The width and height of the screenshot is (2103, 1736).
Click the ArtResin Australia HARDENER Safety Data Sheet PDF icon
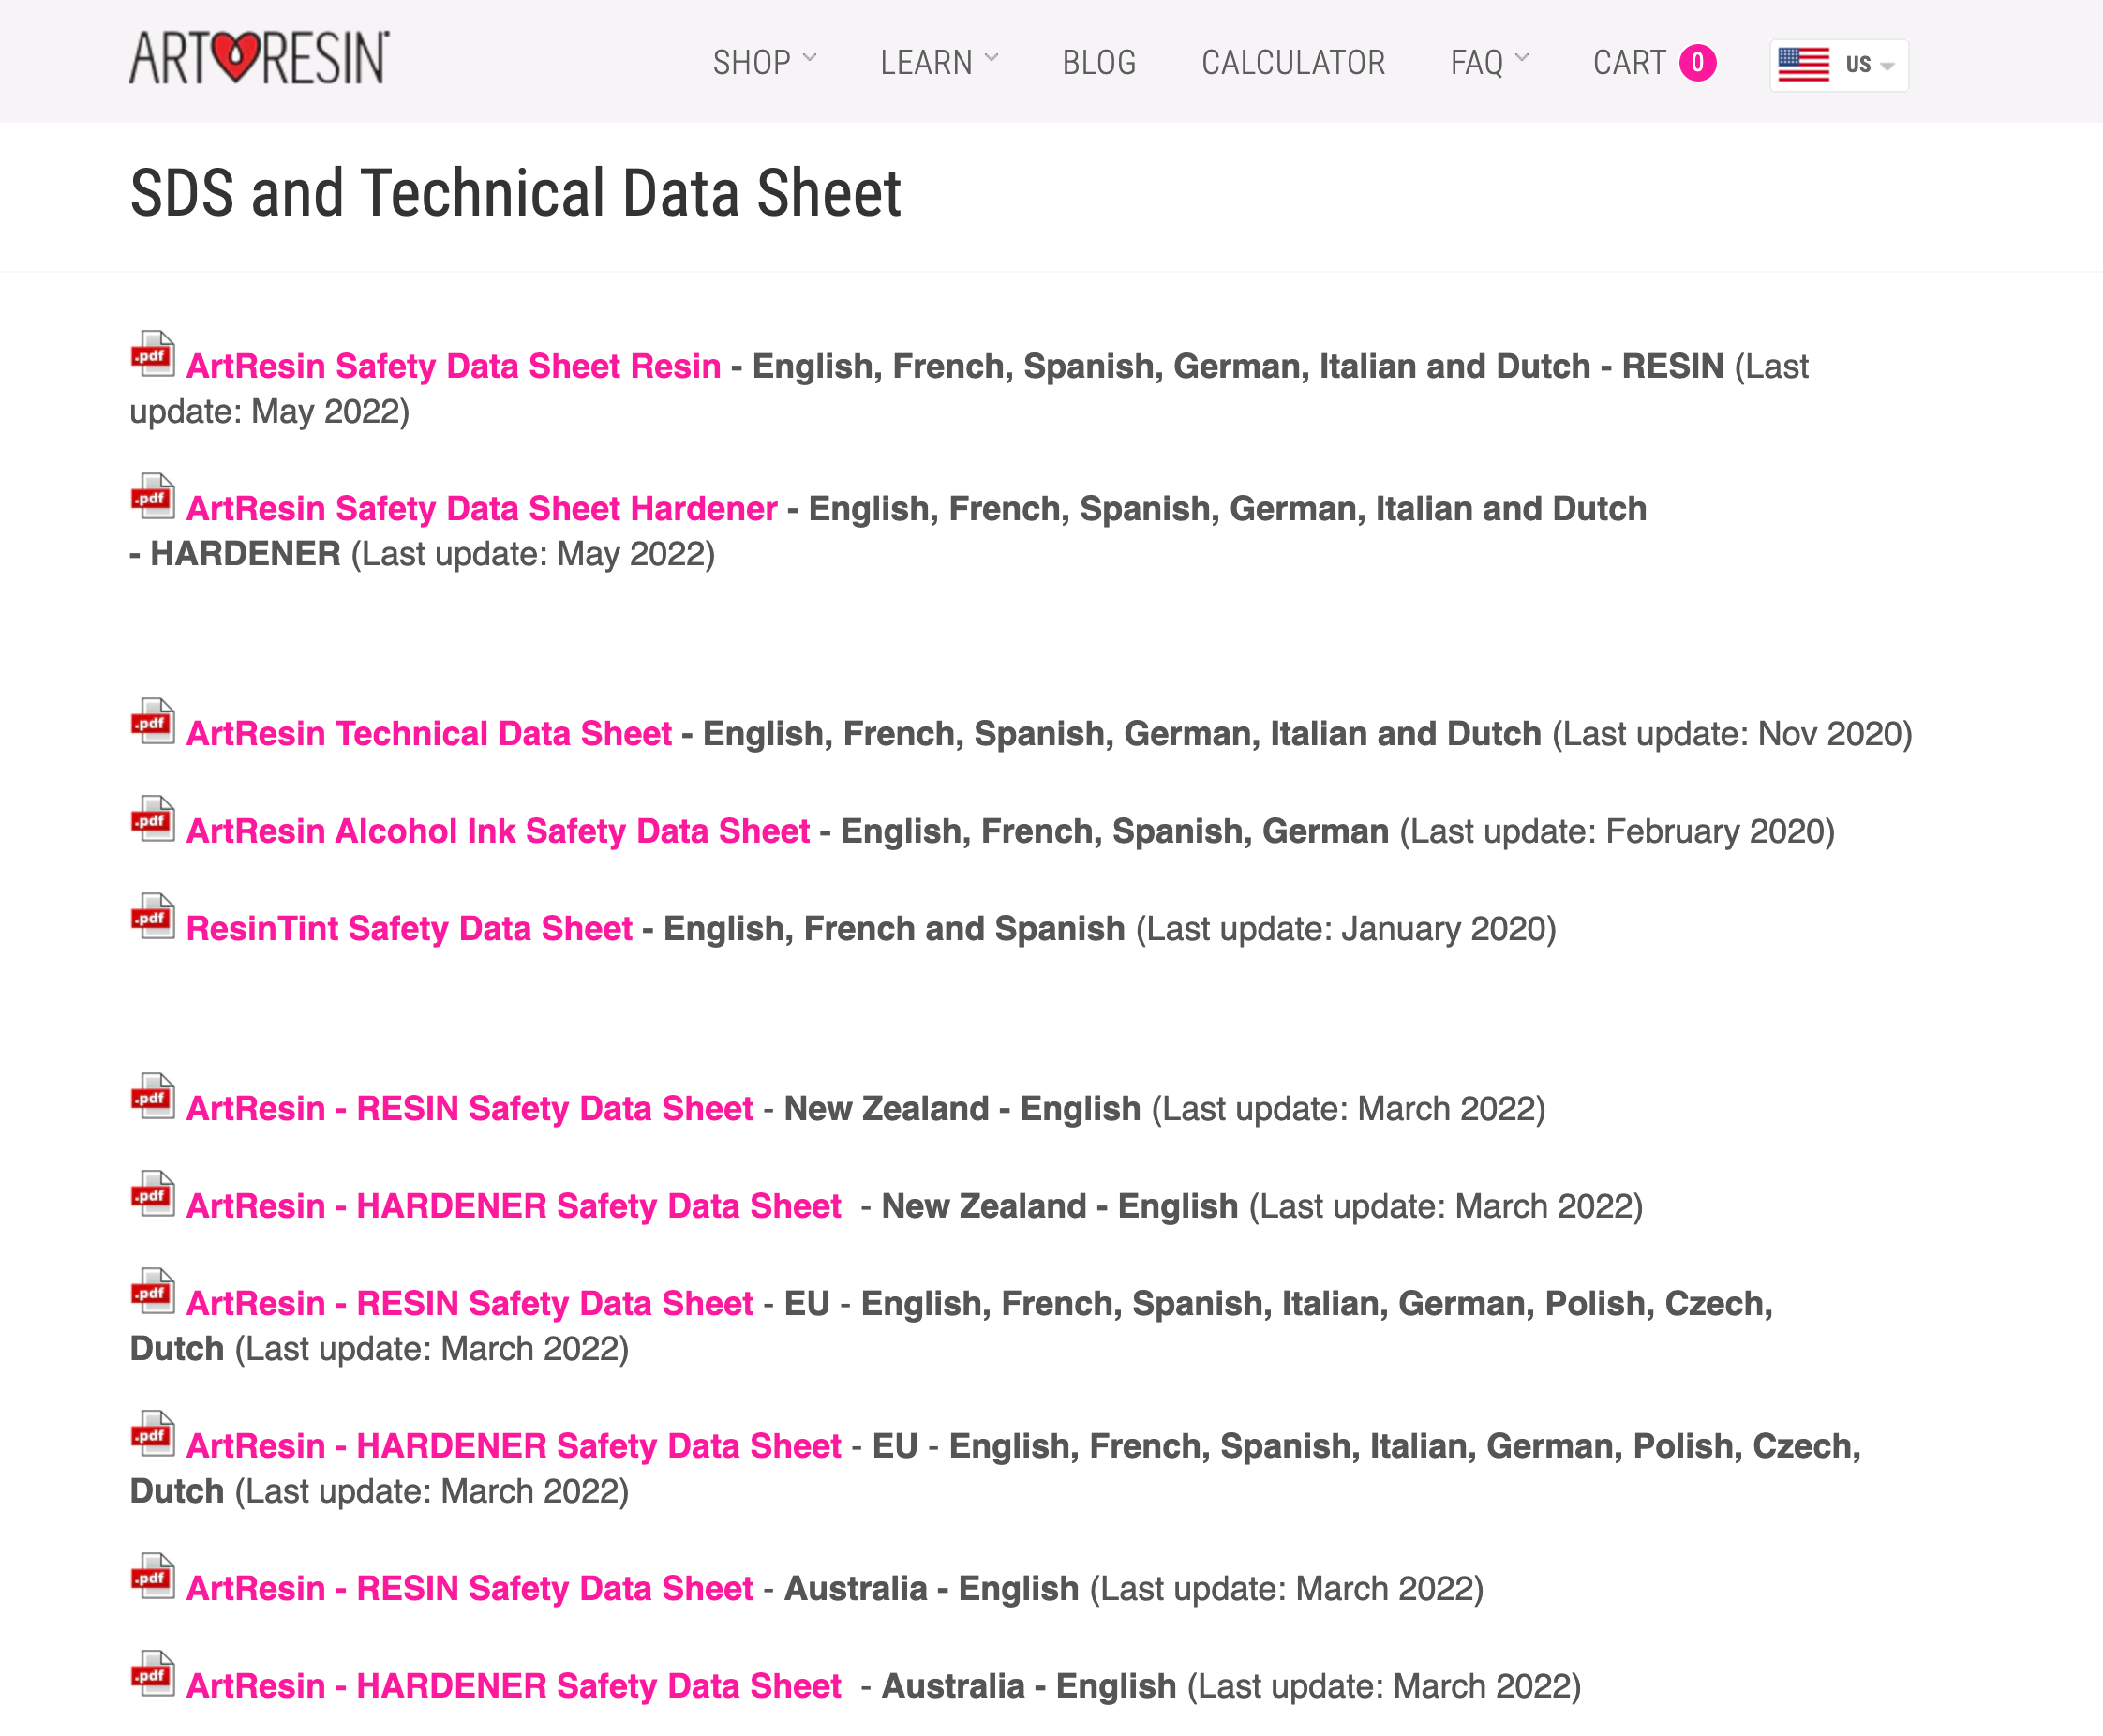tap(152, 1673)
